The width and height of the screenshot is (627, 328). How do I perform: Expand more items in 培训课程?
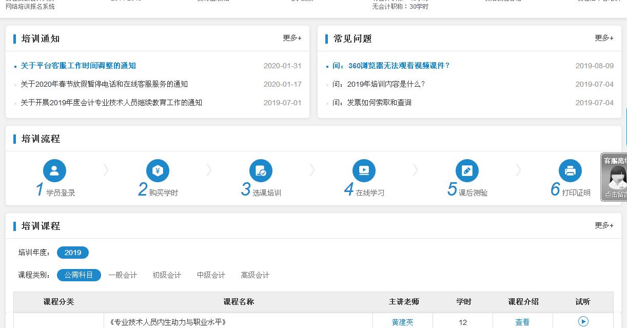tap(604, 225)
